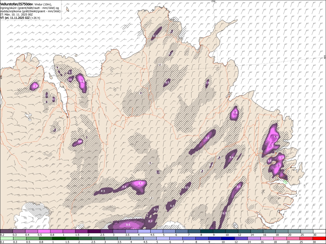Select the 'VT: þri. 11.11.2025 02Z' valid time

coord(15,18)
